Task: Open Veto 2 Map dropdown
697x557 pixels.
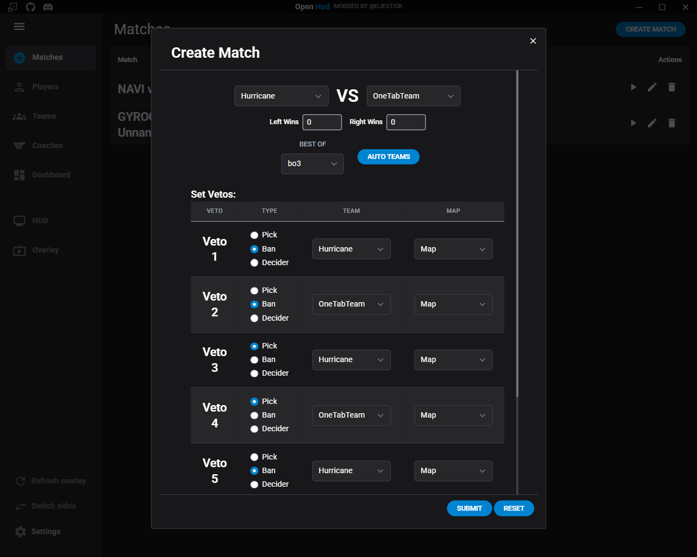Action: [453, 304]
